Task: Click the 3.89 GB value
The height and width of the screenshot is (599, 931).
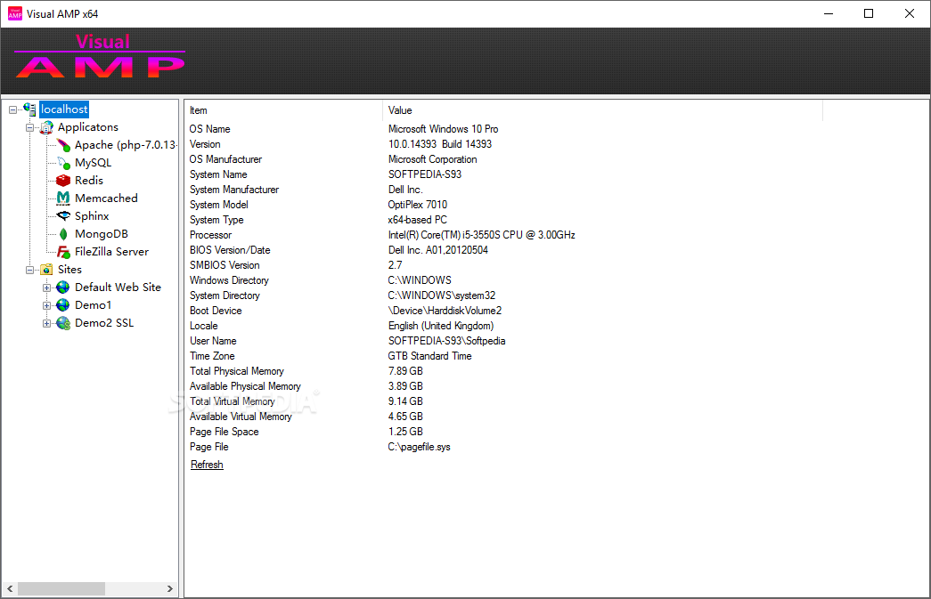Action: click(405, 386)
